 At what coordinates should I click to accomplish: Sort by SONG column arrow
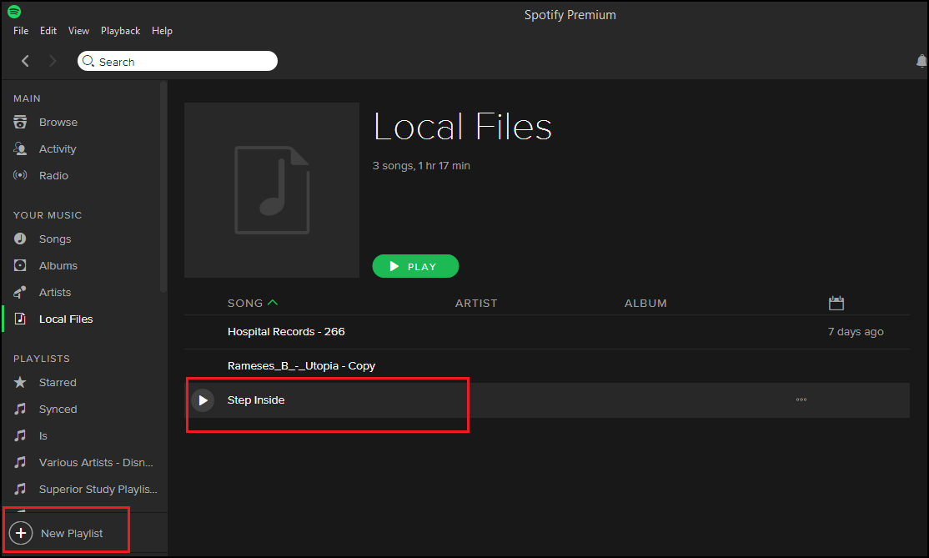[x=273, y=303]
